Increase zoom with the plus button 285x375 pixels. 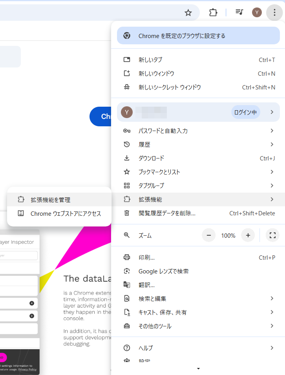click(248, 235)
